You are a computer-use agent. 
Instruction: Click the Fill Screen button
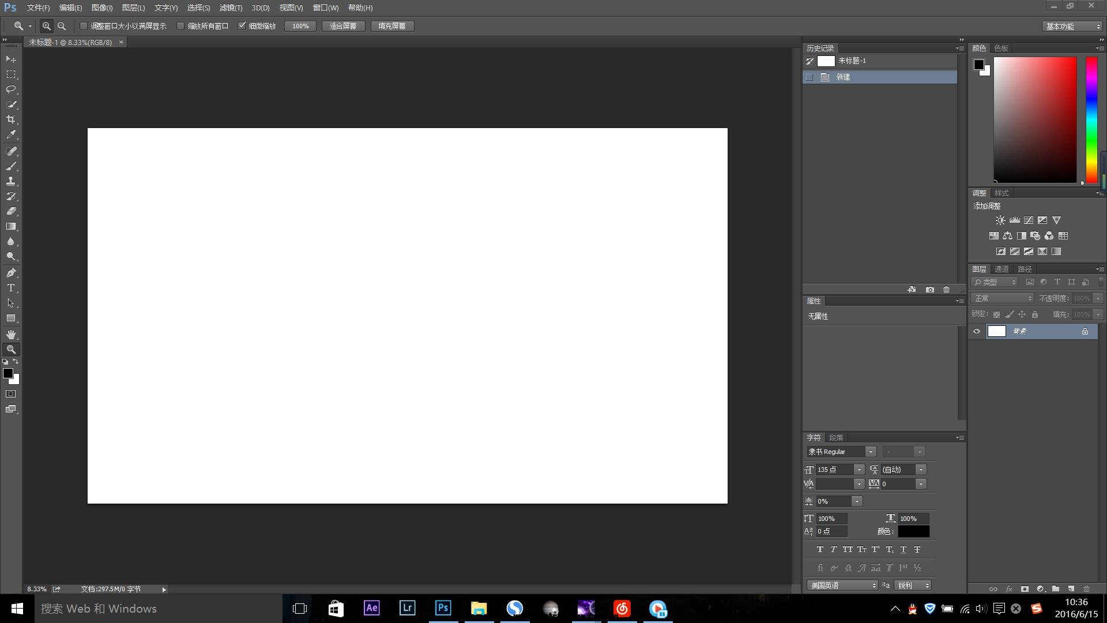click(392, 26)
